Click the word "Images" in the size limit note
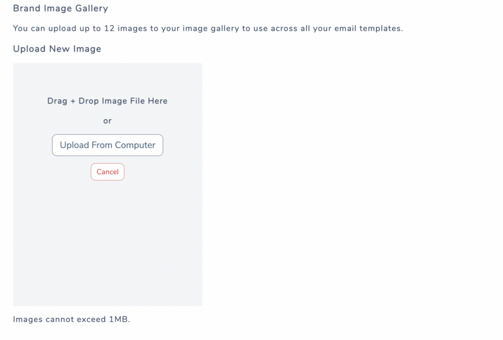The width and height of the screenshot is (503, 340). pyautogui.click(x=28, y=319)
